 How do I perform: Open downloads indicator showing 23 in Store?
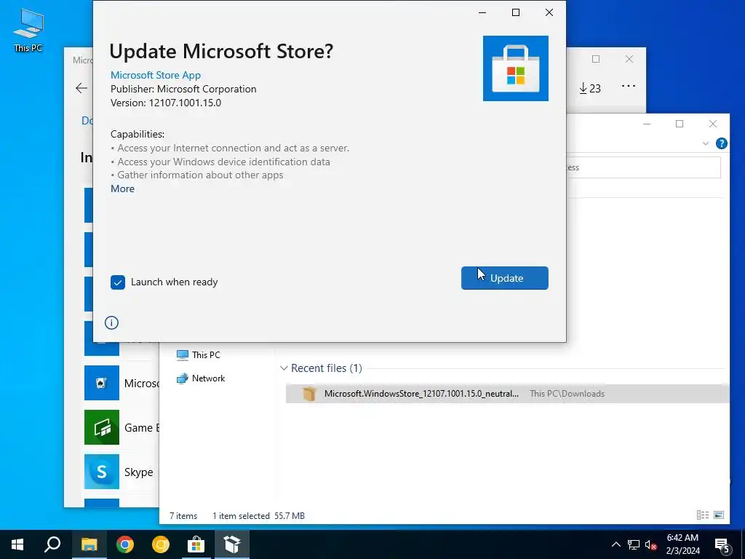coord(589,88)
